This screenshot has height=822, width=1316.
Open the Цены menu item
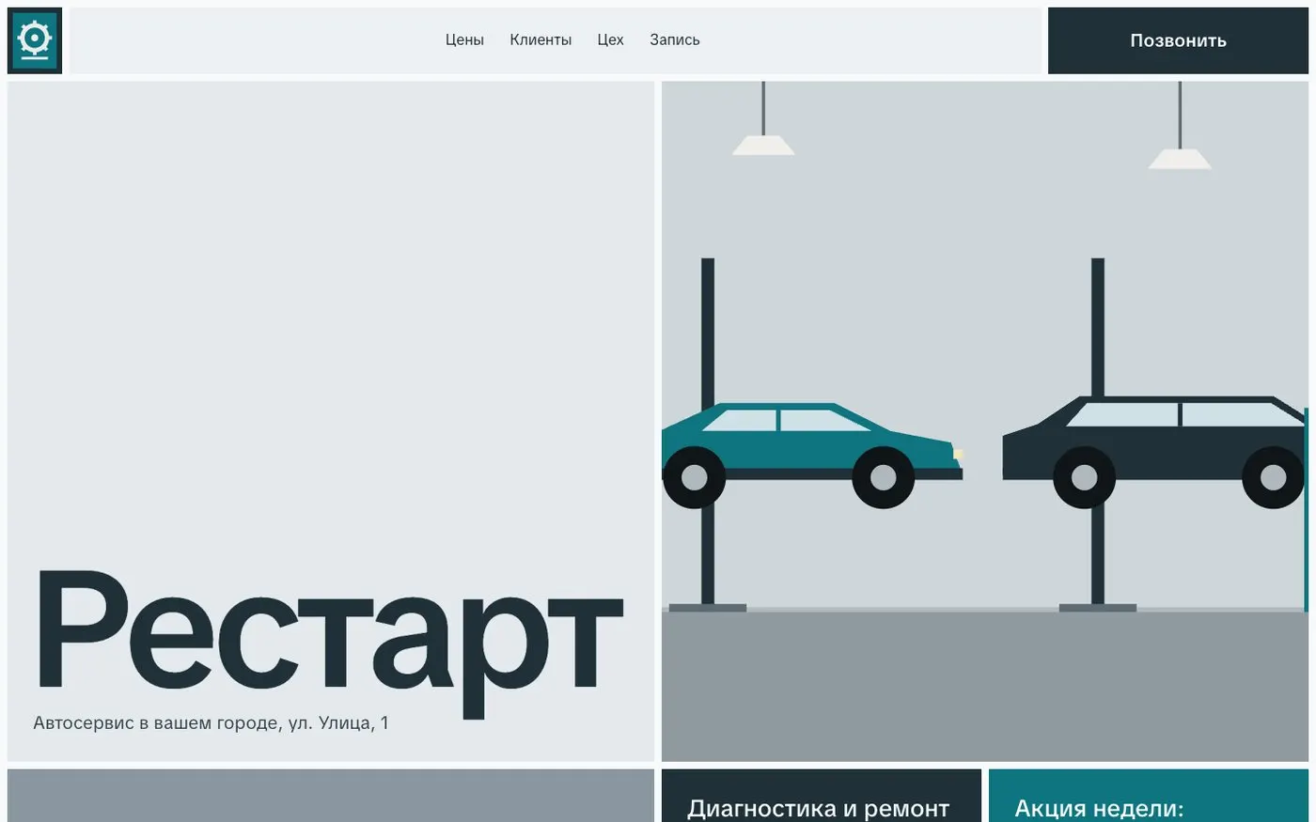click(x=464, y=40)
